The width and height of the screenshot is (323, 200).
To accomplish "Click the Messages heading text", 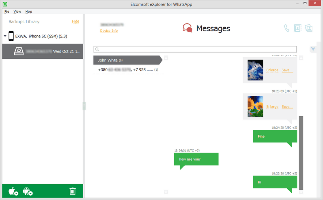I will (213, 28).
